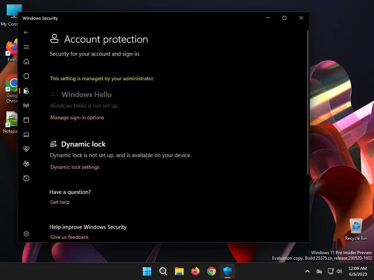Click the Windows Security vertical scrollbar
Viewport: 374px width, 280px height.
308,102
